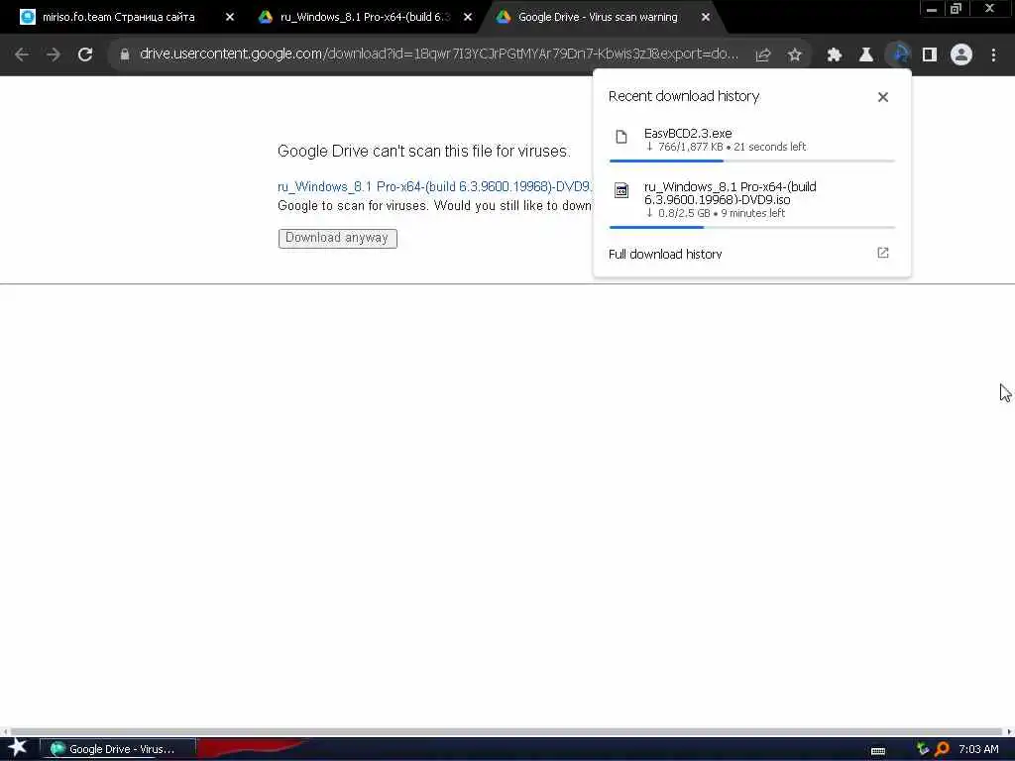
Task: Click the EasyBCD download progress bar
Action: [751, 161]
